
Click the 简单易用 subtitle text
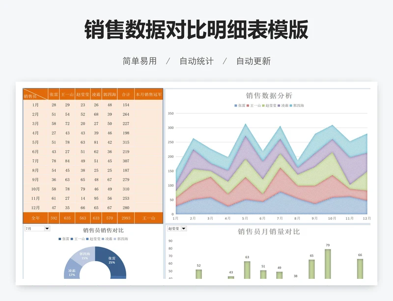[x=140, y=61]
